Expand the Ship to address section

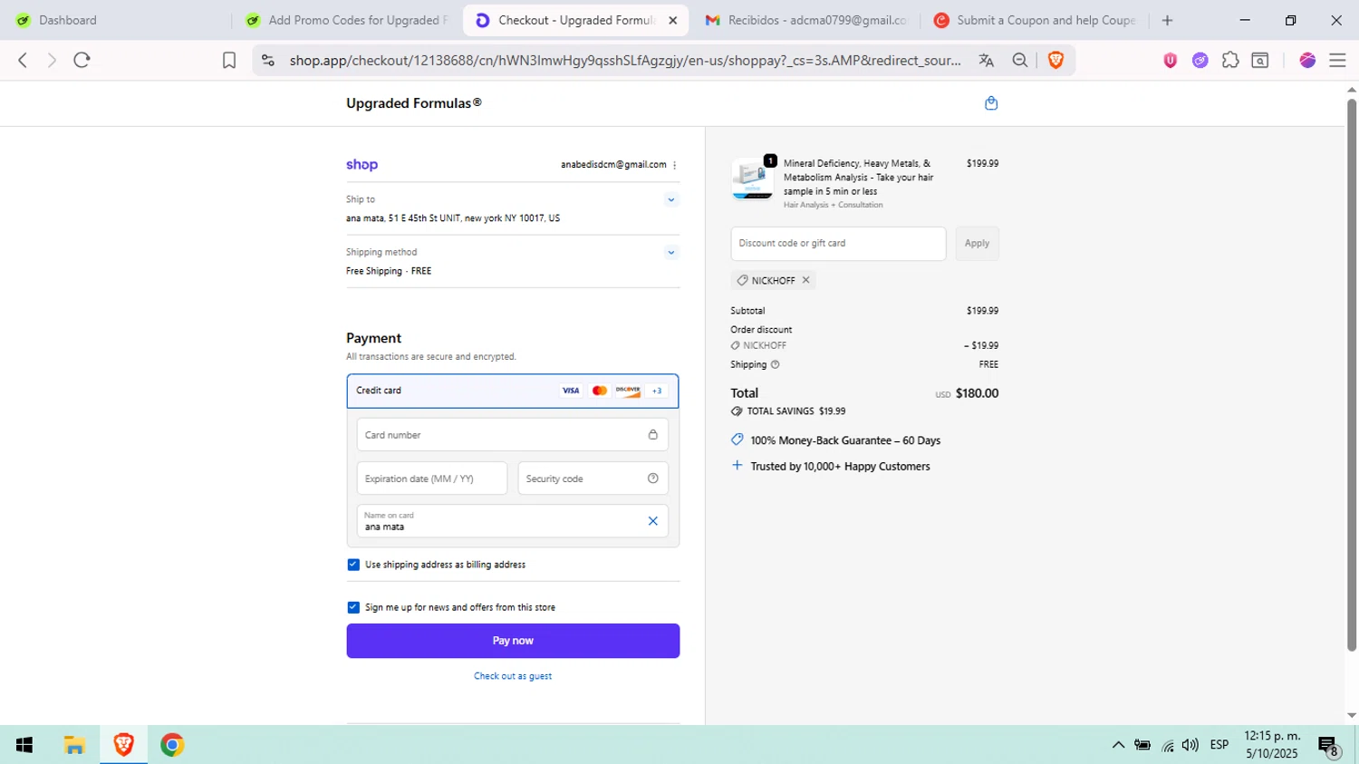[671, 200]
